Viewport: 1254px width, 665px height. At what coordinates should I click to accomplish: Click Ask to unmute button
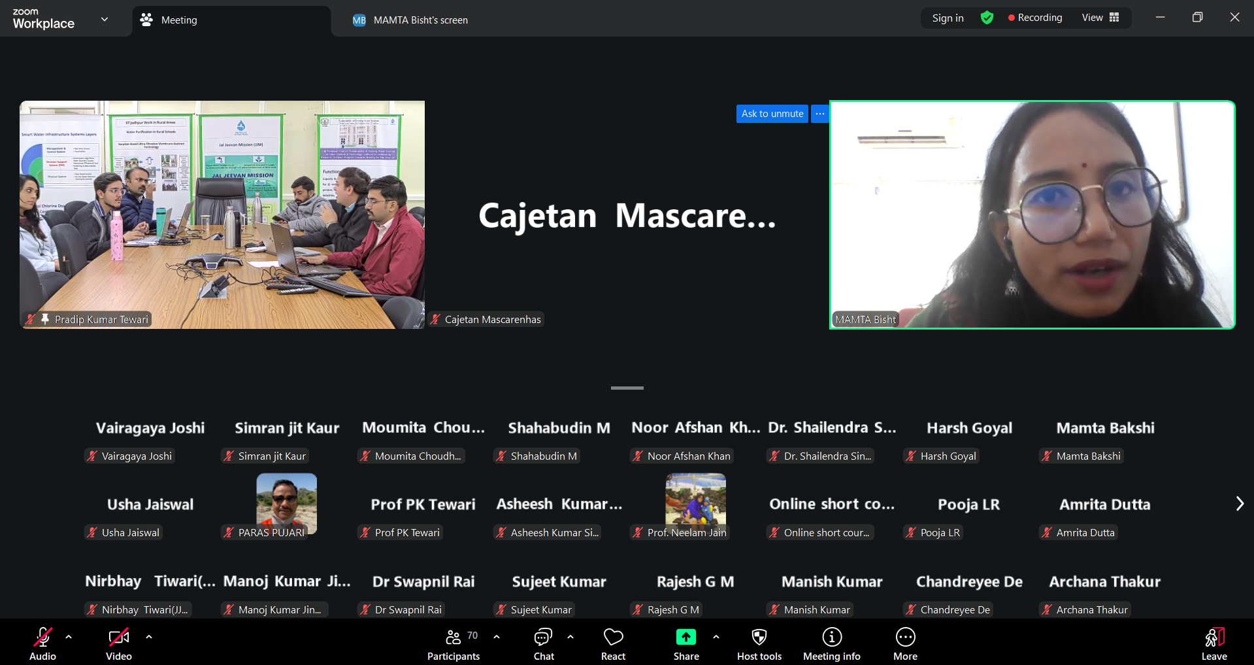[x=772, y=114]
